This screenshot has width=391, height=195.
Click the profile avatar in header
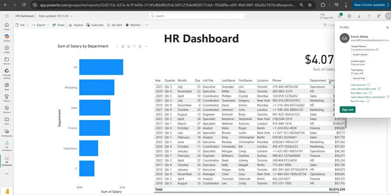[388, 16]
